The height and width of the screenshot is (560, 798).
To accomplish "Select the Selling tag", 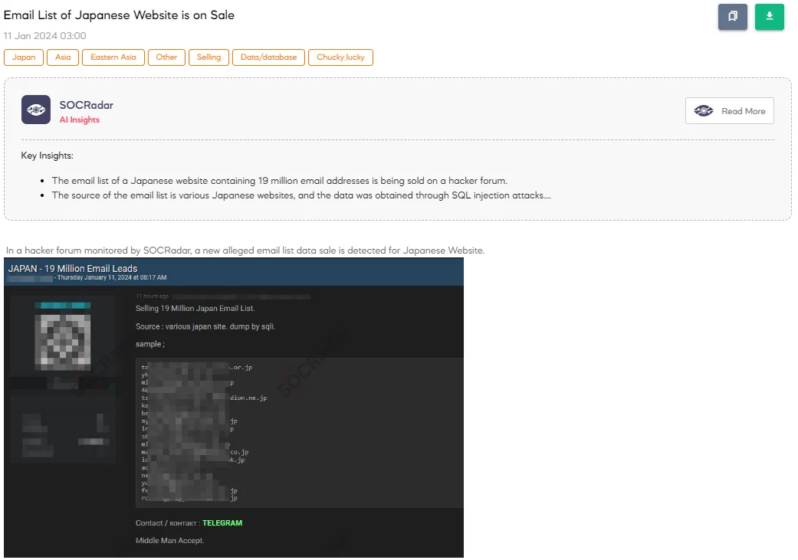I will 209,57.
